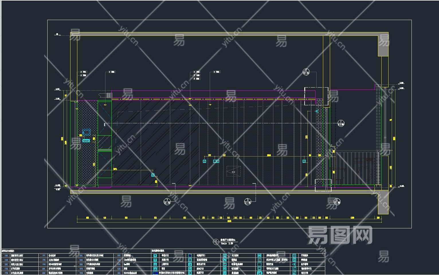
Task: Click the 空调插座 legend symbol
Action: point(294,255)
